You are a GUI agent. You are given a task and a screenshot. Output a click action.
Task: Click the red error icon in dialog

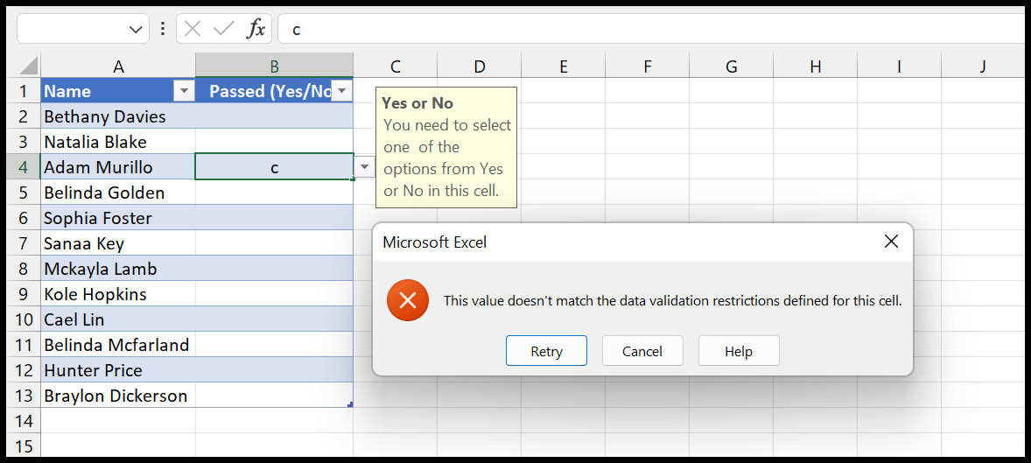407,301
